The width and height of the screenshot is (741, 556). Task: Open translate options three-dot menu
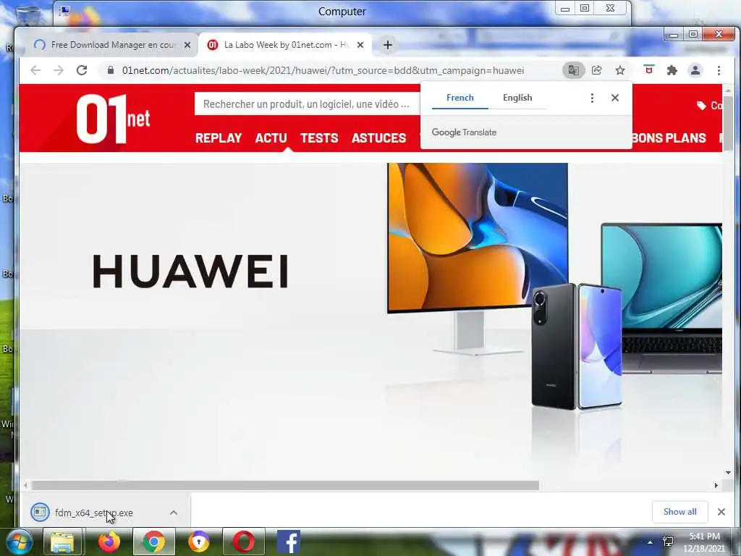click(x=592, y=98)
